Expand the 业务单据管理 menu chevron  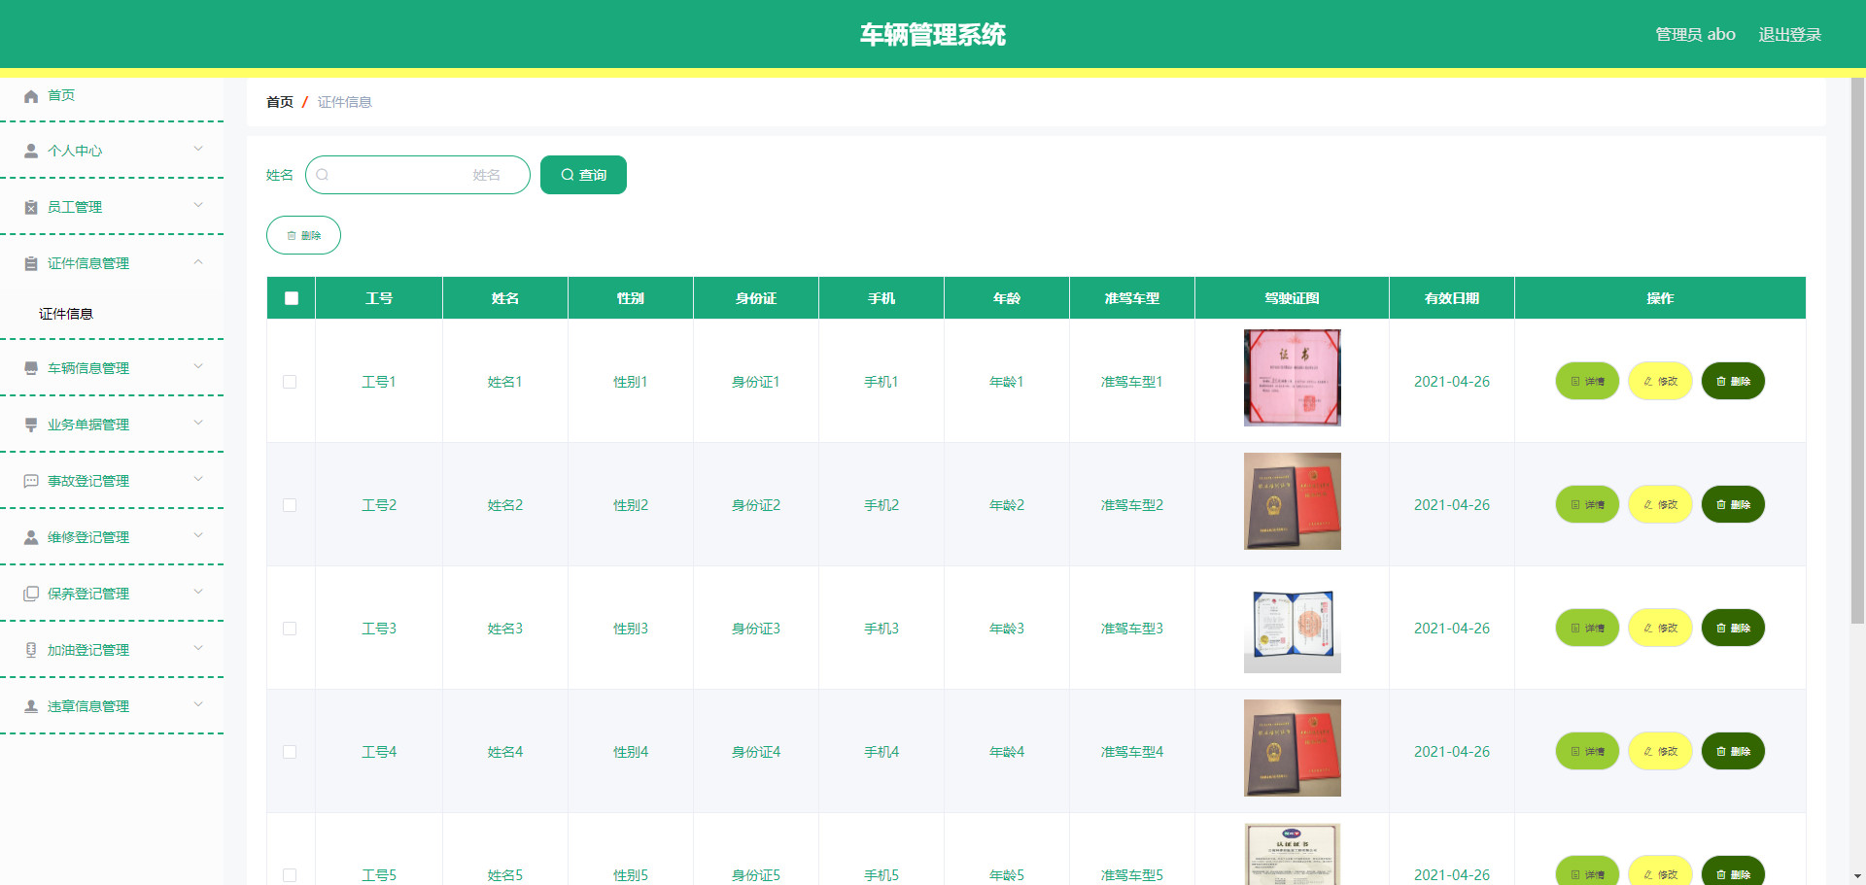(198, 423)
